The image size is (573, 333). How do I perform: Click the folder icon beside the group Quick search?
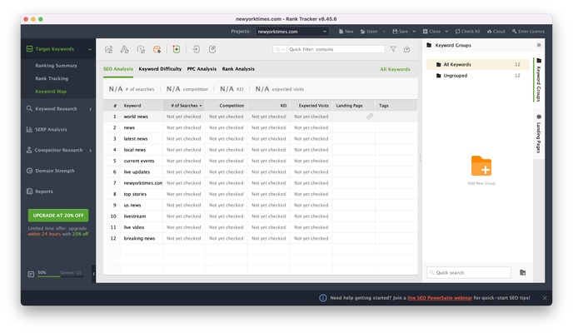pos(522,272)
